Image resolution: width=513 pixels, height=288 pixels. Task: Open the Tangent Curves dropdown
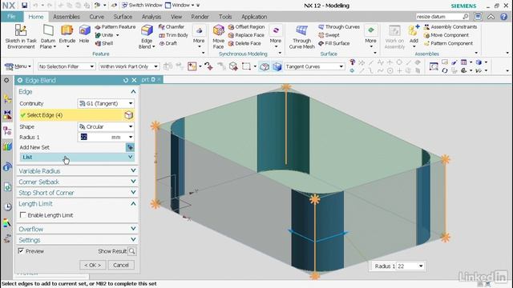[315, 66]
